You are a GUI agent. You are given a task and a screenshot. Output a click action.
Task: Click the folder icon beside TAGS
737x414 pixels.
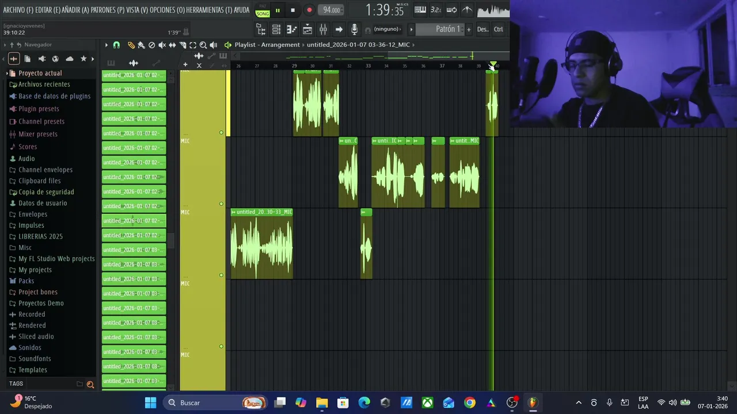[x=80, y=384]
